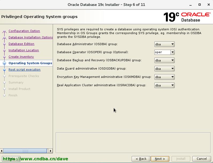Cancel the installer
This screenshot has width=213, height=163.
click(x=201, y=159)
